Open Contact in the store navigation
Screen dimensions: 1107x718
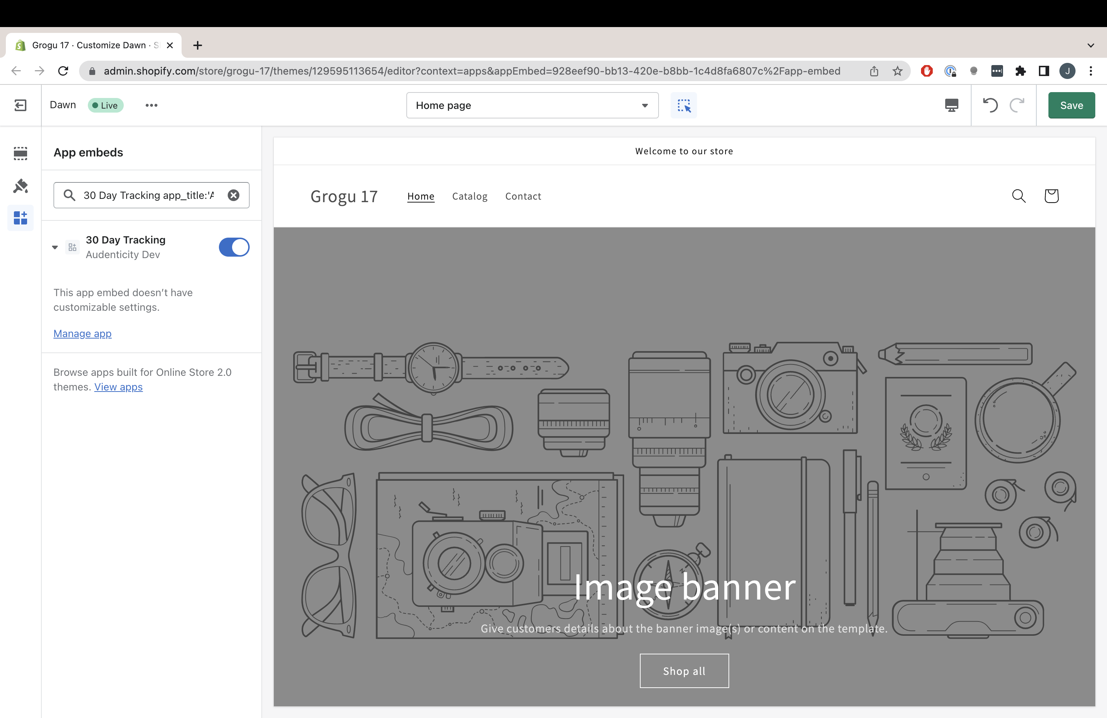coord(523,196)
